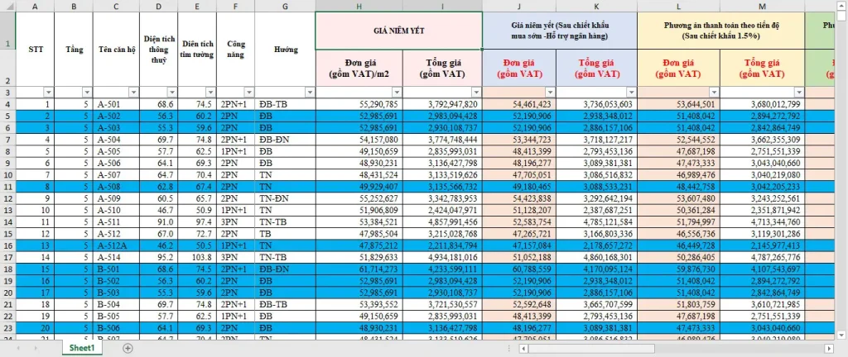Open Diện tích tim tường filter dropdown

pos(210,93)
